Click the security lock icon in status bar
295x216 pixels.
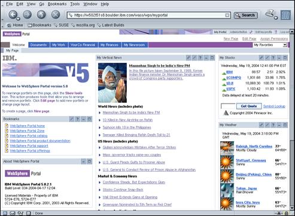point(287,213)
